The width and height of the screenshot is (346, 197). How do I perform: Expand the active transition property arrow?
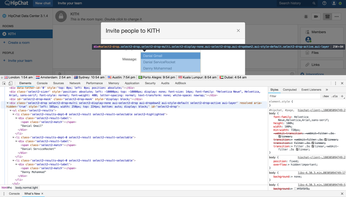tap(293, 146)
